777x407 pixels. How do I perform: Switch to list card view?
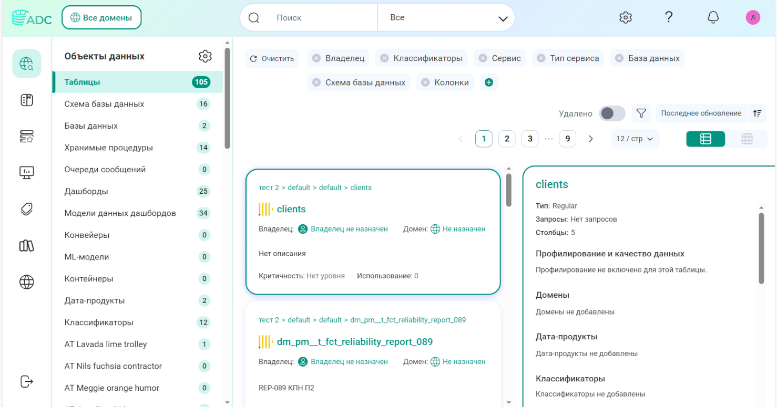(706, 139)
